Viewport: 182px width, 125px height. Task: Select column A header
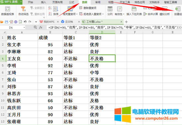coord(22,32)
